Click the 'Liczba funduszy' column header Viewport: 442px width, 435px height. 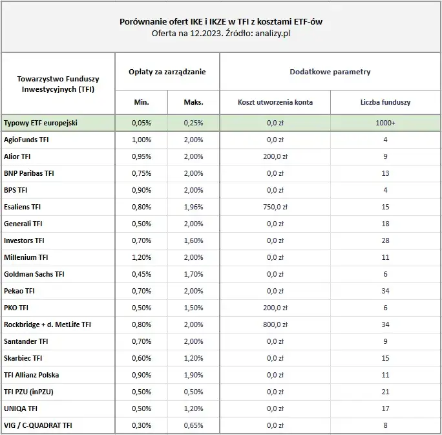pyautogui.click(x=385, y=102)
